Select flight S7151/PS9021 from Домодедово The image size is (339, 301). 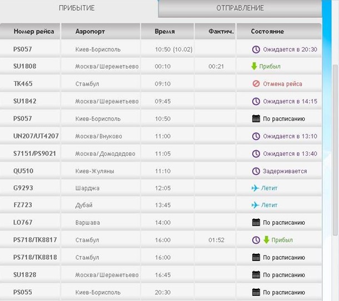point(35,154)
